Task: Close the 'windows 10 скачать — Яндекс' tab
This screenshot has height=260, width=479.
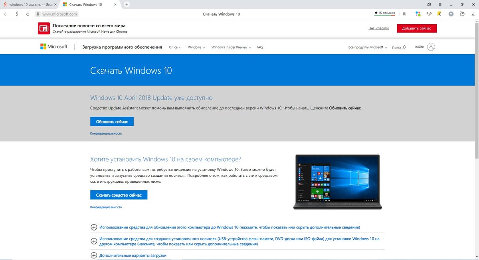Action: (55, 4)
